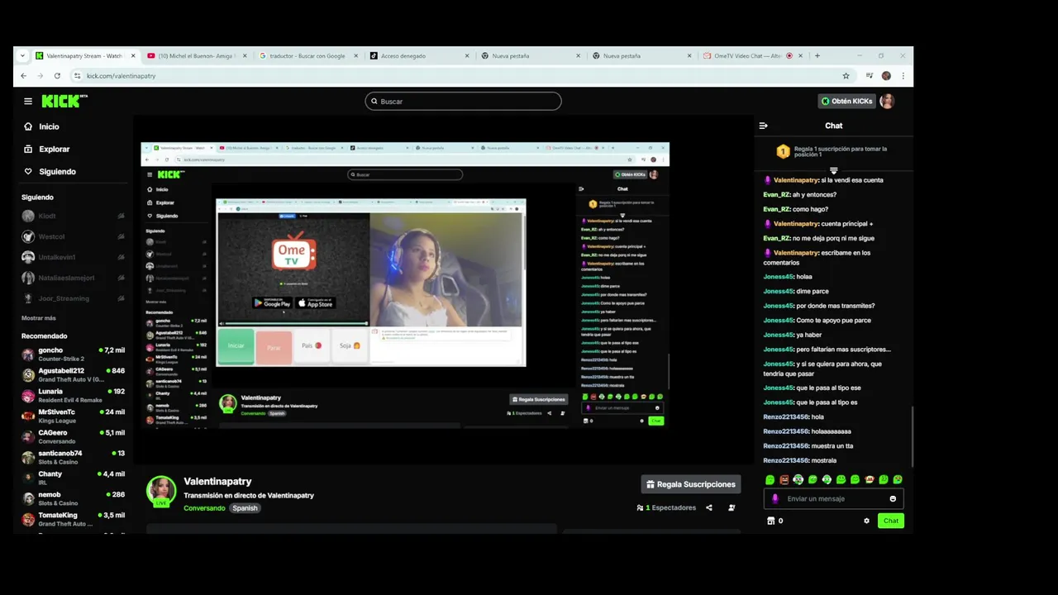Click the purple microphone chat identity icon
The height and width of the screenshot is (595, 1058).
tap(774, 498)
